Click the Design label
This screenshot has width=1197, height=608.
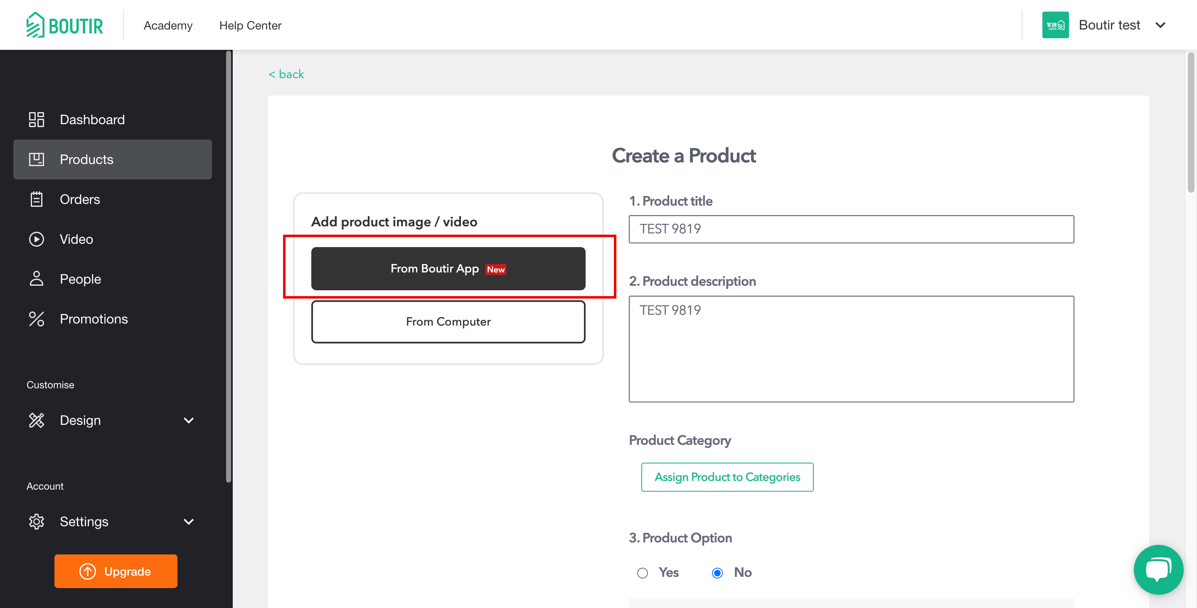(80, 420)
